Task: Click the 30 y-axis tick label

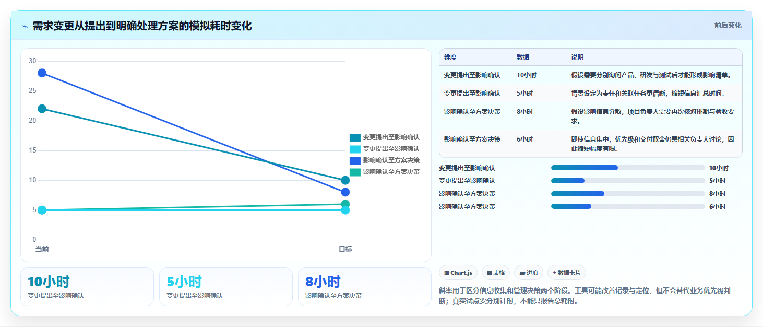Action: point(32,61)
